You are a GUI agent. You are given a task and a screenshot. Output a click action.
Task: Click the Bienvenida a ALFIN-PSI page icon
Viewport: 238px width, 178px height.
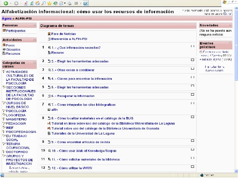click(x=49, y=39)
